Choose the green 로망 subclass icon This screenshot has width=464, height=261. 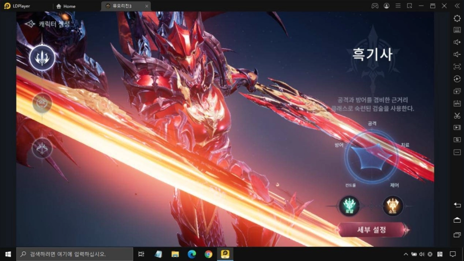point(349,205)
